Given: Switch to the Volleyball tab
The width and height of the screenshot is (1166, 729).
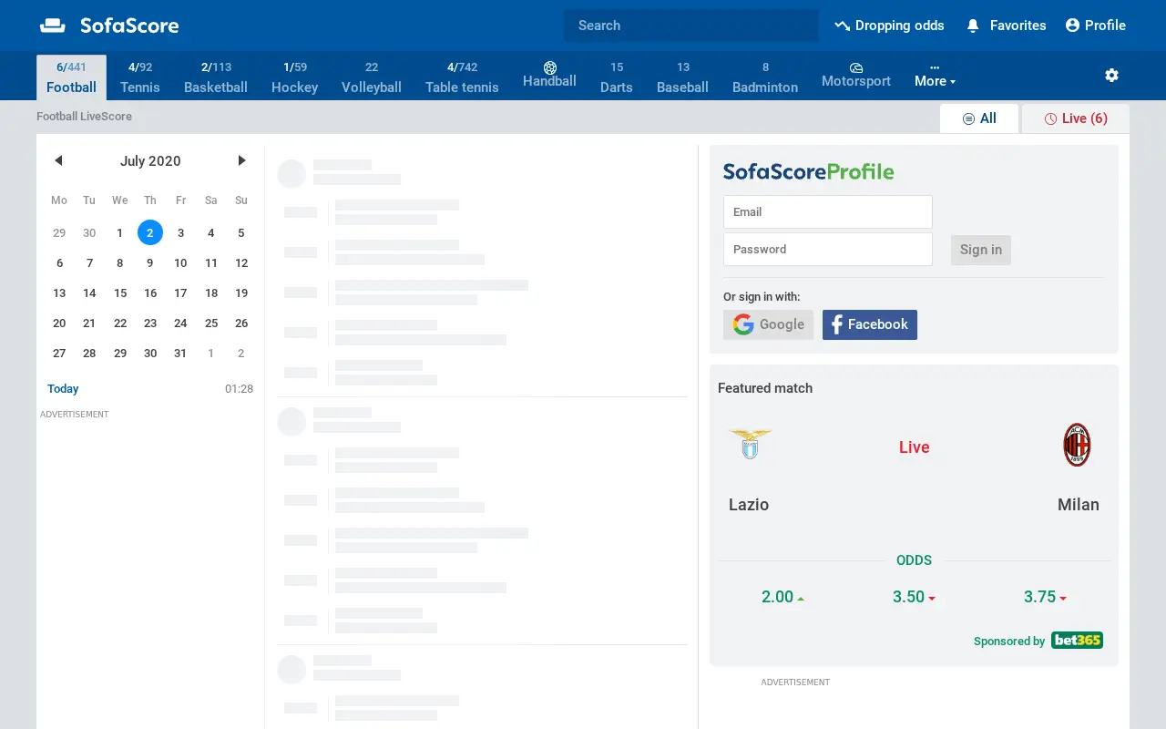Looking at the screenshot, I should coord(372,77).
